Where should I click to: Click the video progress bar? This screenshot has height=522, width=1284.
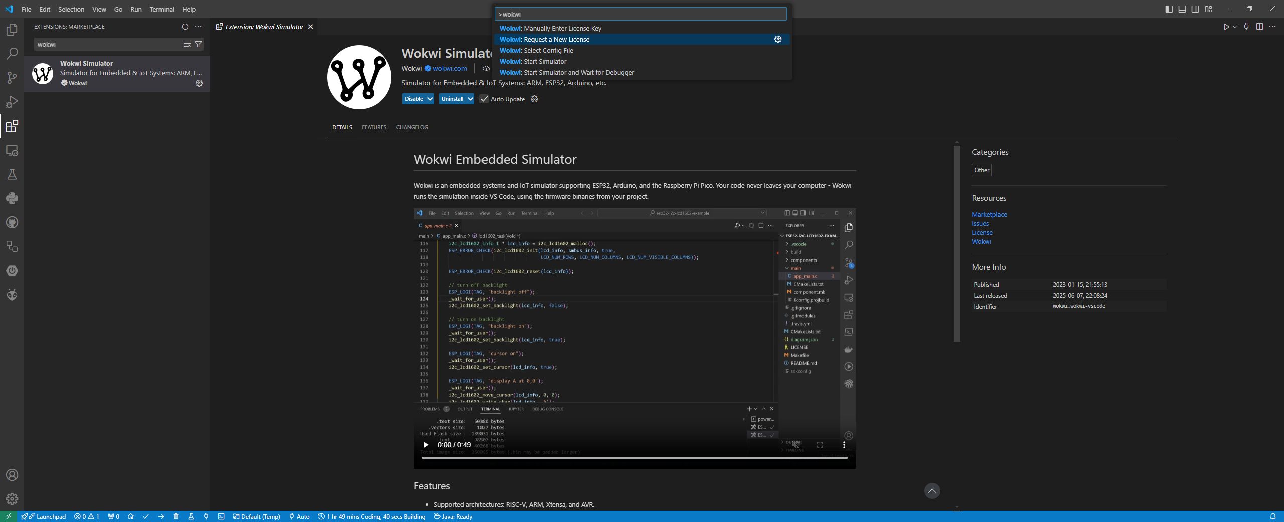[634, 458]
